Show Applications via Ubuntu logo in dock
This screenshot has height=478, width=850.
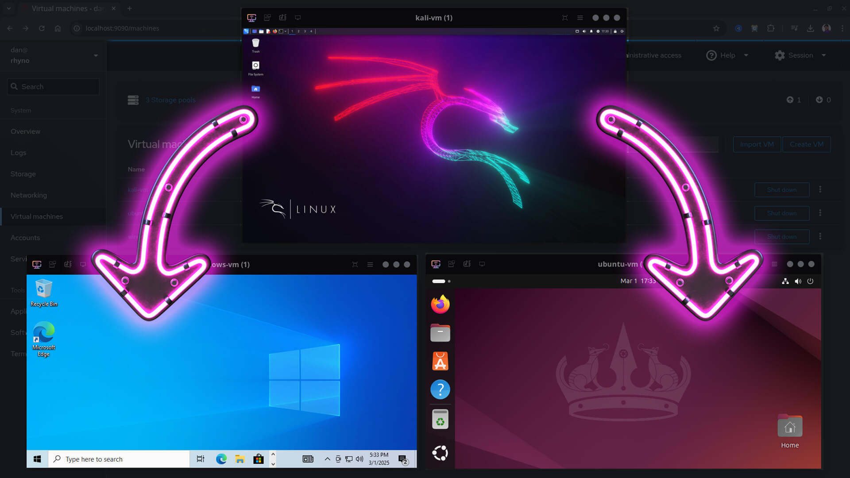point(440,453)
